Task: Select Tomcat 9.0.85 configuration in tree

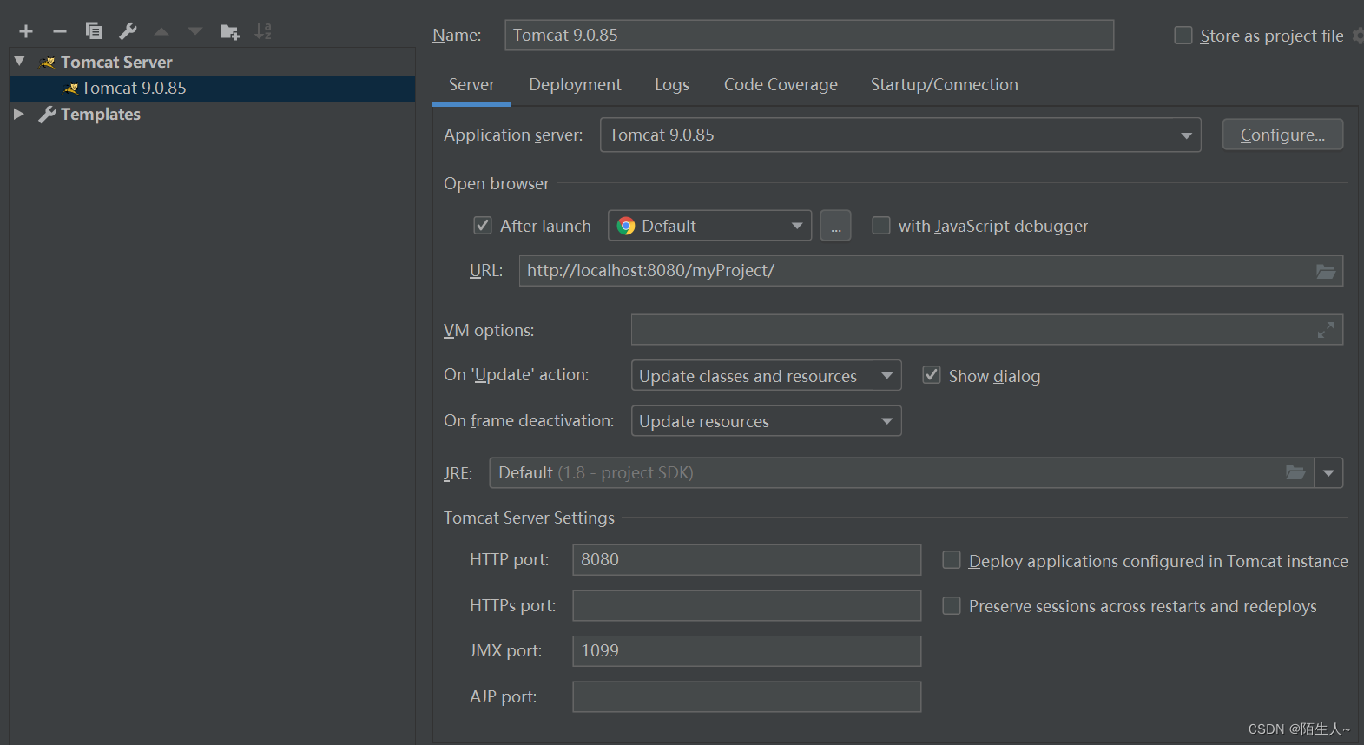Action: (212, 89)
